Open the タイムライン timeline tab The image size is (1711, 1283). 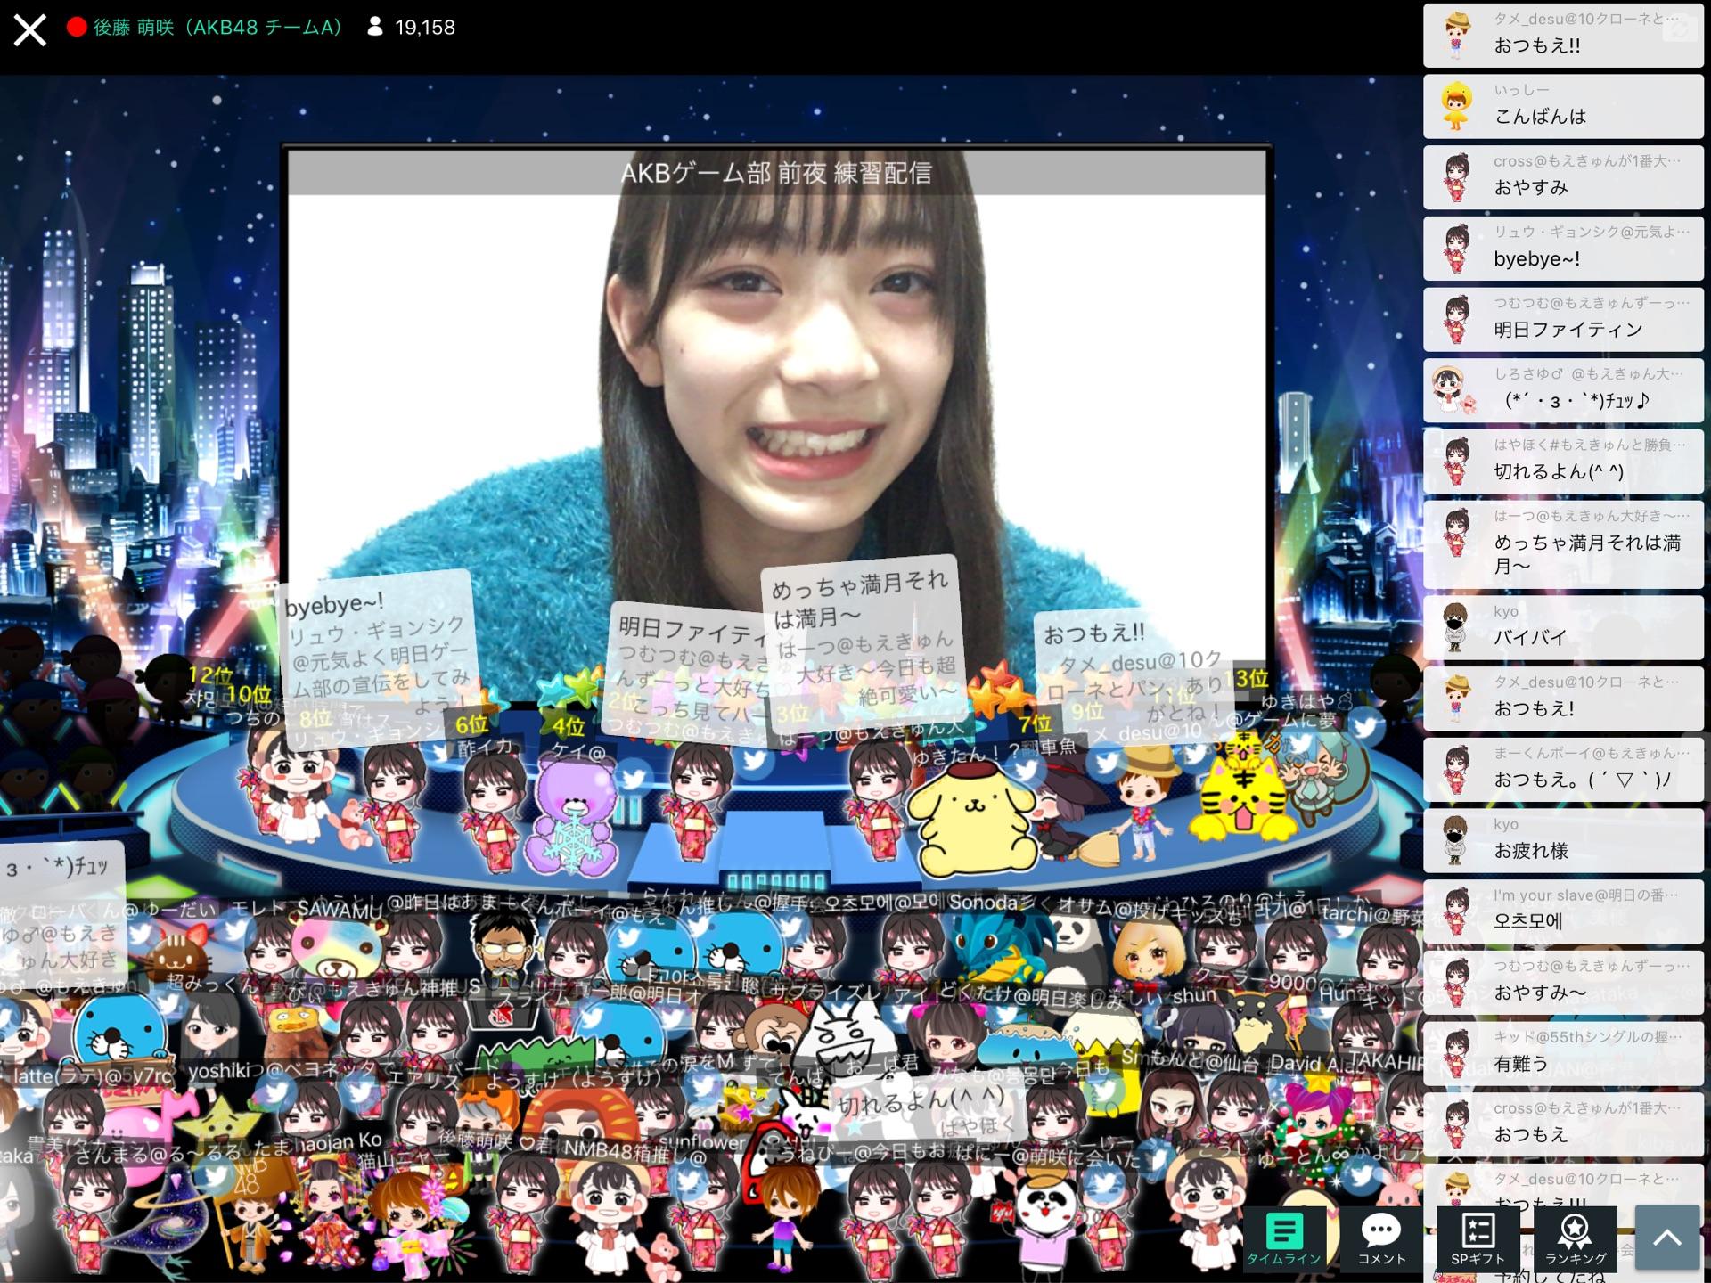click(1283, 1238)
